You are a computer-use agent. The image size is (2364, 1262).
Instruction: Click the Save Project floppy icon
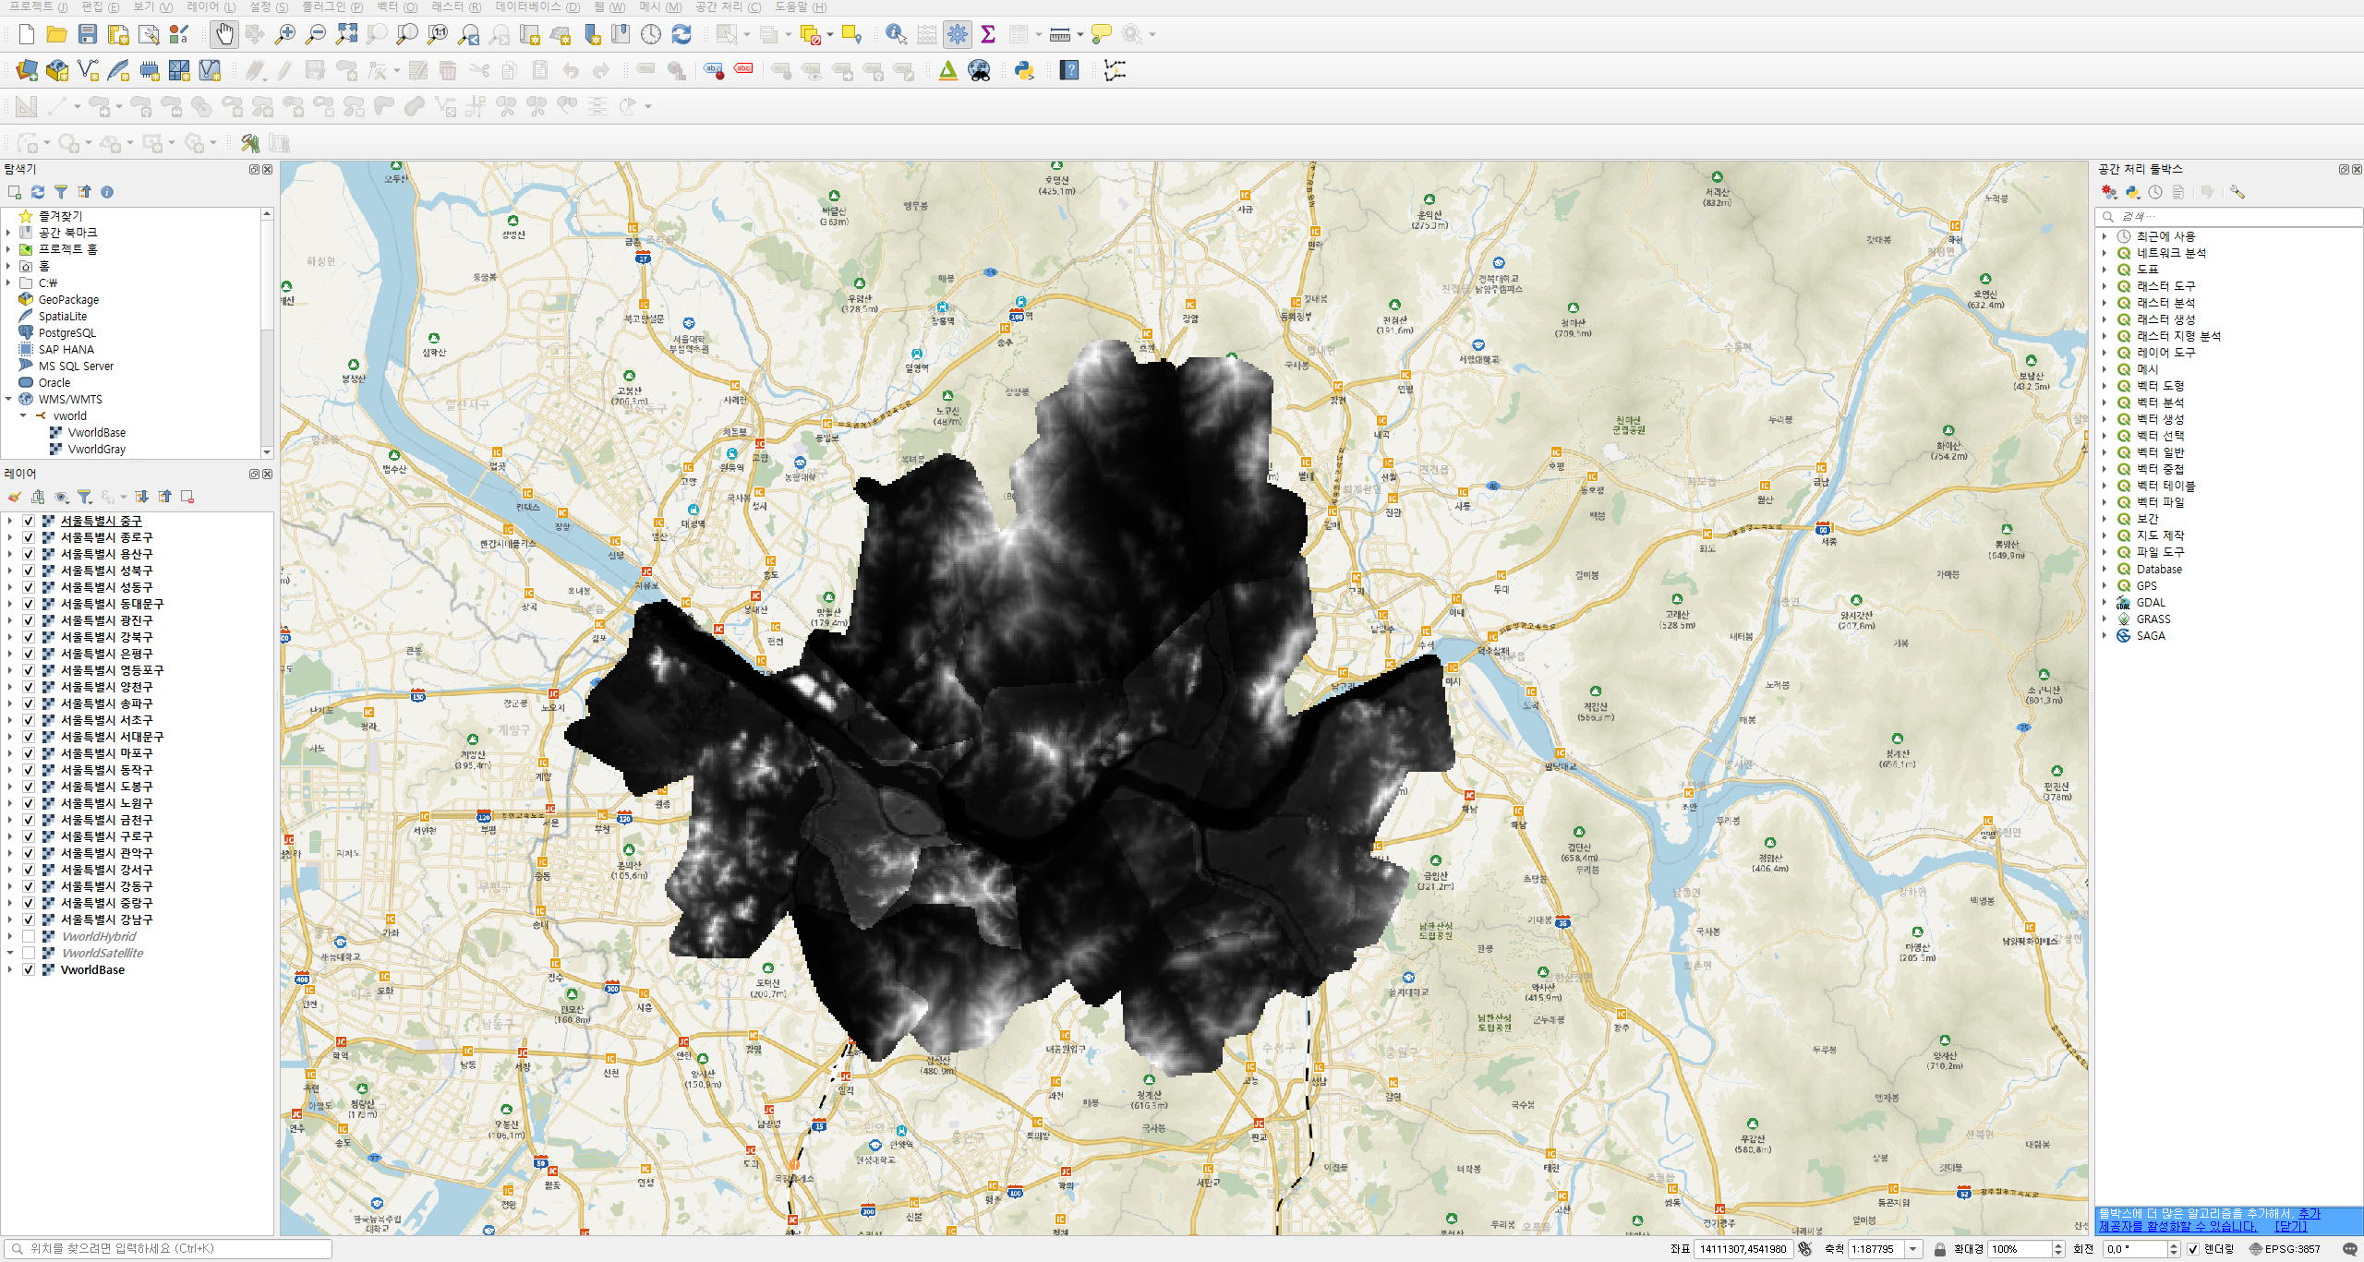coord(88,35)
